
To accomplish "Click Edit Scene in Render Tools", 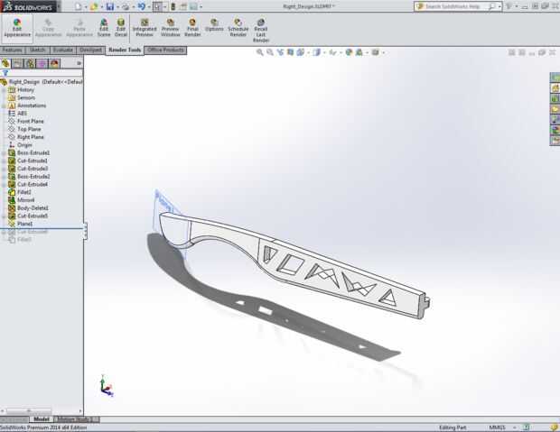I will (x=104, y=28).
